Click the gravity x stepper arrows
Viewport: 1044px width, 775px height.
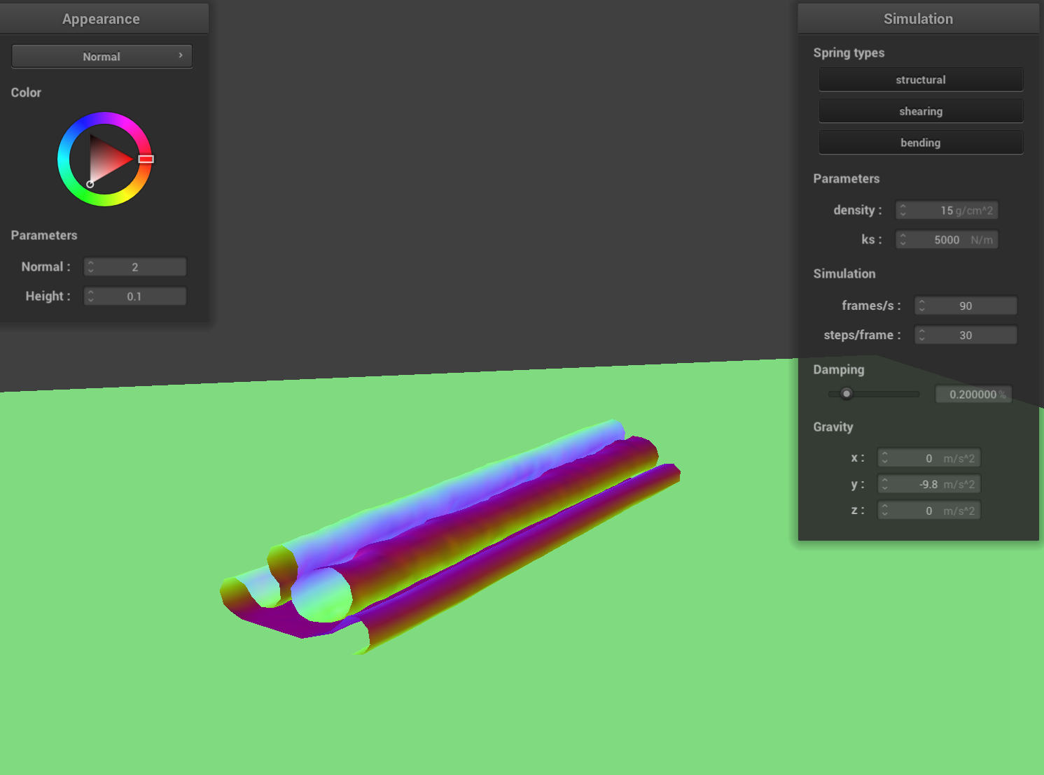pos(885,458)
